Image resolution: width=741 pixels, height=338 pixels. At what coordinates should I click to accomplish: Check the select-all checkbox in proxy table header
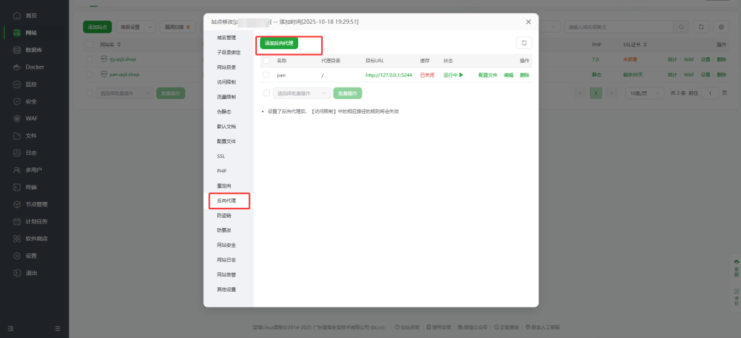point(266,60)
